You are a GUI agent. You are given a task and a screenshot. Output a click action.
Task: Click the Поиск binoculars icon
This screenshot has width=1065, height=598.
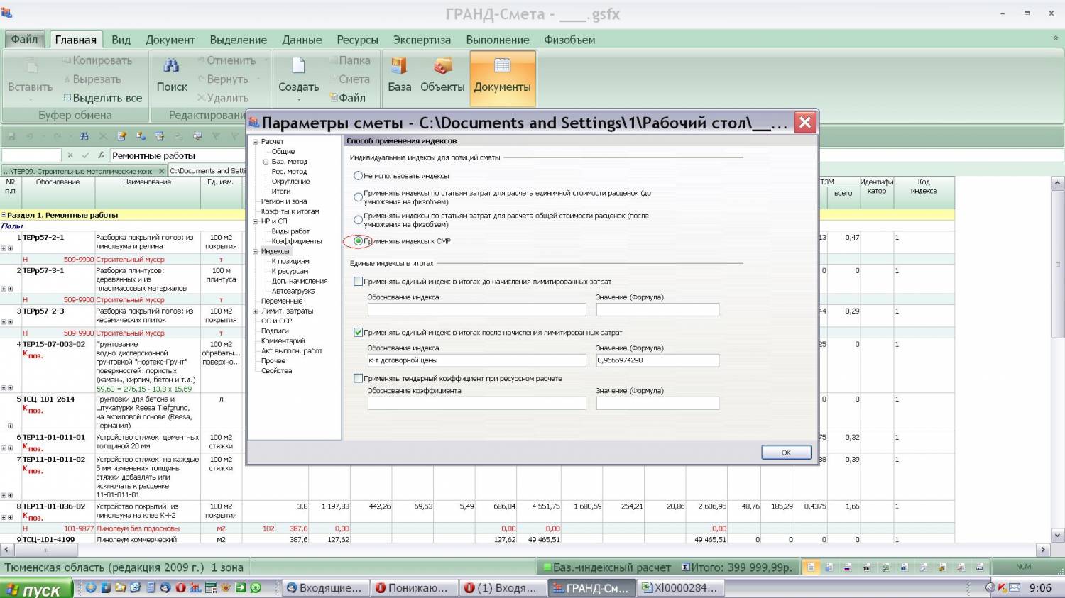coord(171,66)
